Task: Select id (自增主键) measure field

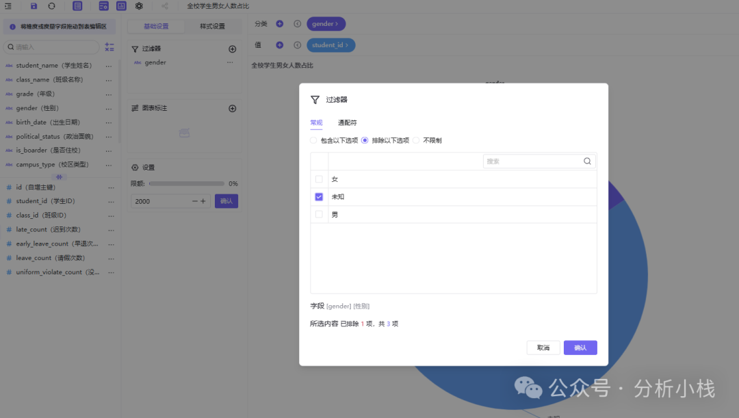Action: tap(36, 187)
